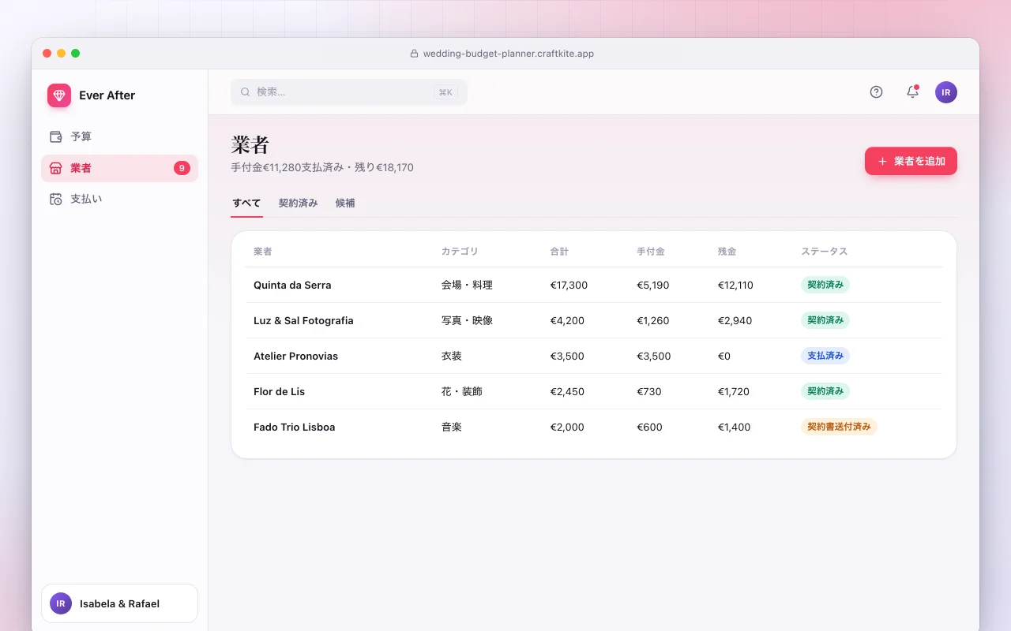Click the €12,110 remaining balance

(x=735, y=286)
